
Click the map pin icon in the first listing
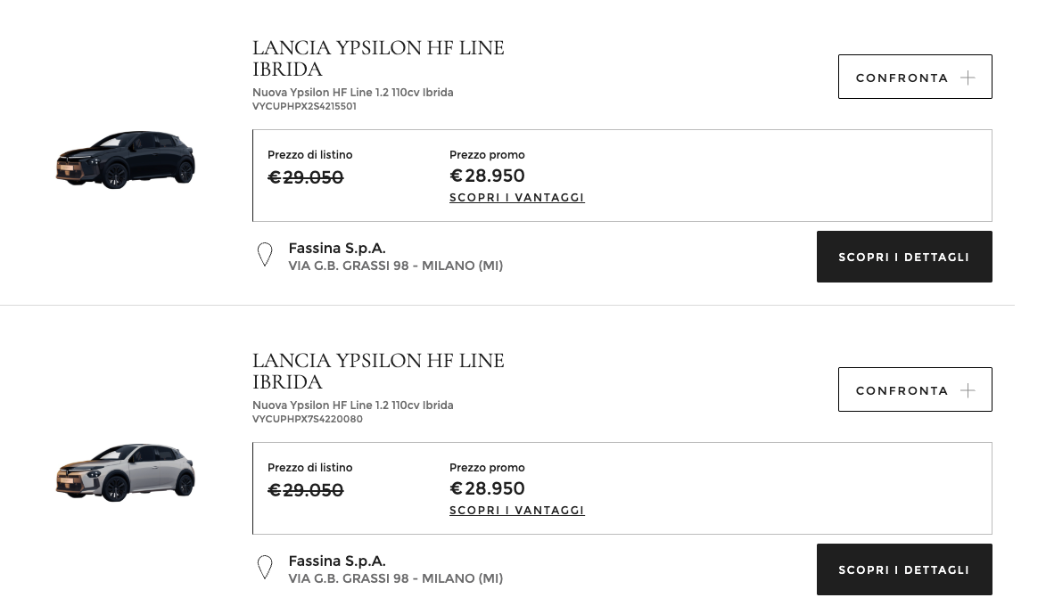tap(265, 255)
